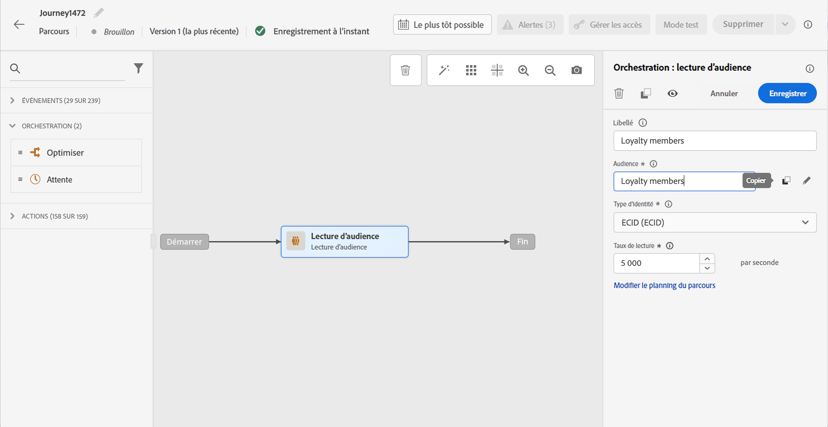Screen dimensions: 828x427
Task: Collapse the Orchestration section
Action: [x=12, y=126]
